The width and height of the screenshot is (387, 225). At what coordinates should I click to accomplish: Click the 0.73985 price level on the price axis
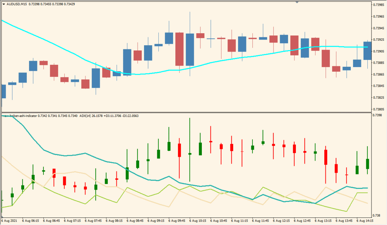(x=379, y=5)
